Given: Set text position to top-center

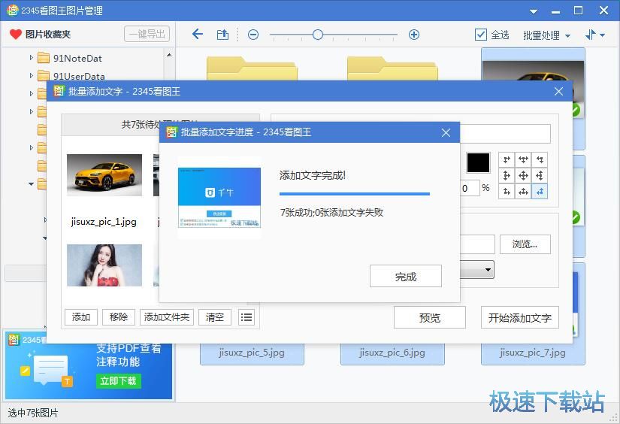Looking at the screenshot, I should pyautogui.click(x=523, y=160).
